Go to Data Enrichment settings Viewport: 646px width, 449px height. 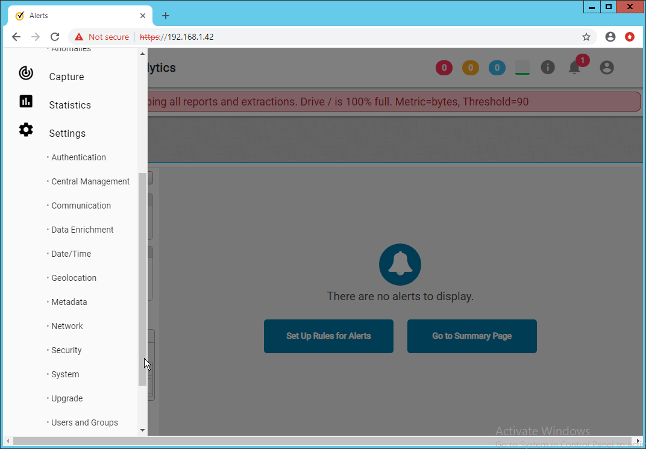pos(83,230)
